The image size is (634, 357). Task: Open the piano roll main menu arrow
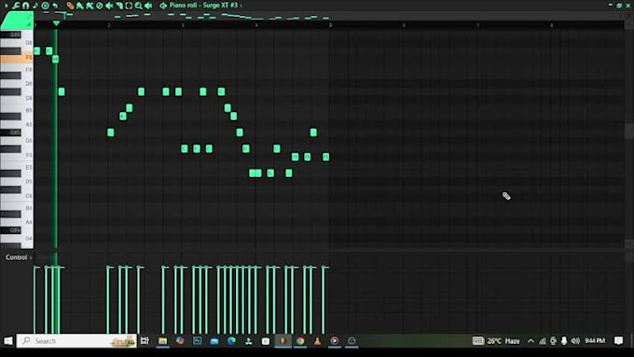6,6
